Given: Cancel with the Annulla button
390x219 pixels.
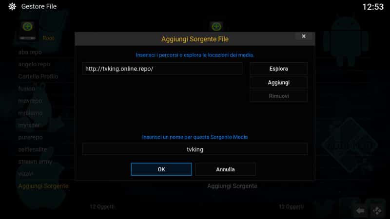Looking at the screenshot, I should tap(225, 169).
